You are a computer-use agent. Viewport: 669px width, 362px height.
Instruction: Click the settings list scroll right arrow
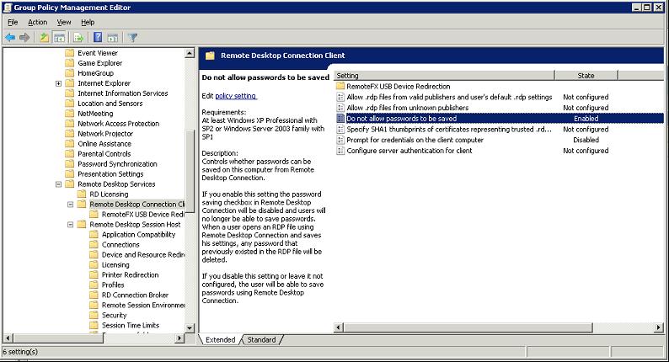coord(659,327)
